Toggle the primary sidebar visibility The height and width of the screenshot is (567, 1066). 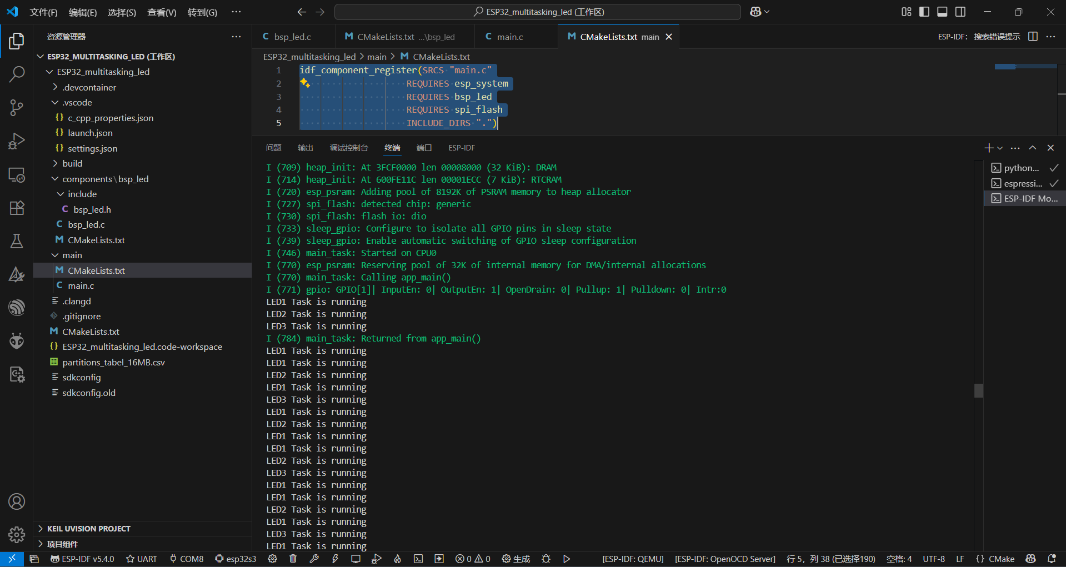[924, 12]
